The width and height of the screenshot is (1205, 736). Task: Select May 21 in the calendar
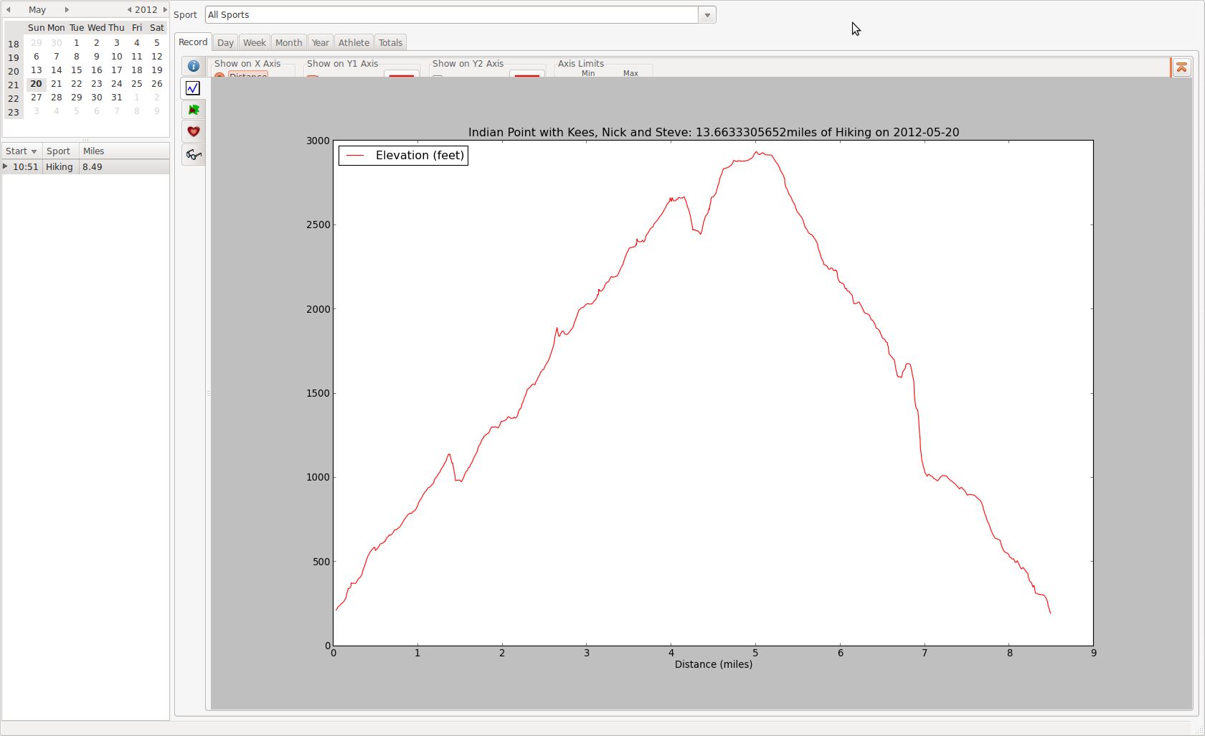coord(56,84)
